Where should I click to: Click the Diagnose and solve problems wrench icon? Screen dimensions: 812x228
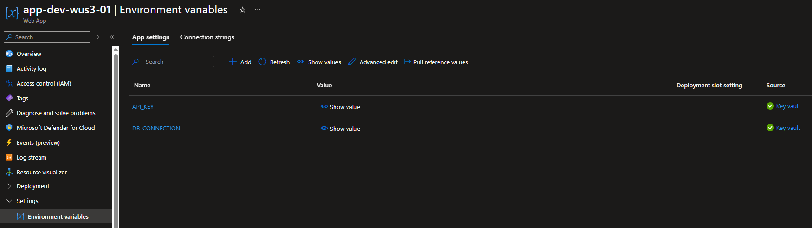[x=9, y=113]
